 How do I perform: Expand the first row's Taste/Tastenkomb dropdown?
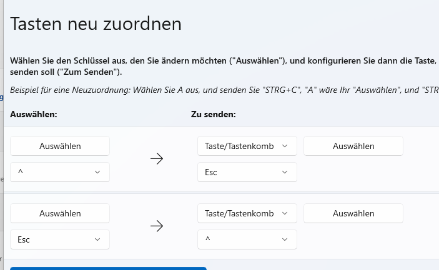coord(247,146)
